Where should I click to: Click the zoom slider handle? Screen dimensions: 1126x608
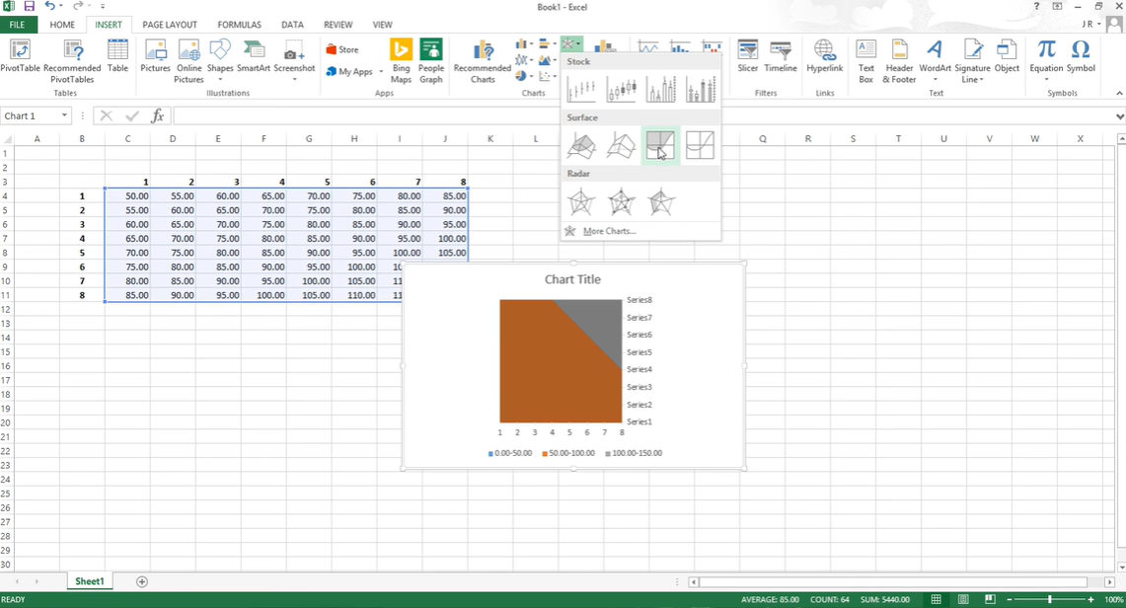tap(1050, 599)
